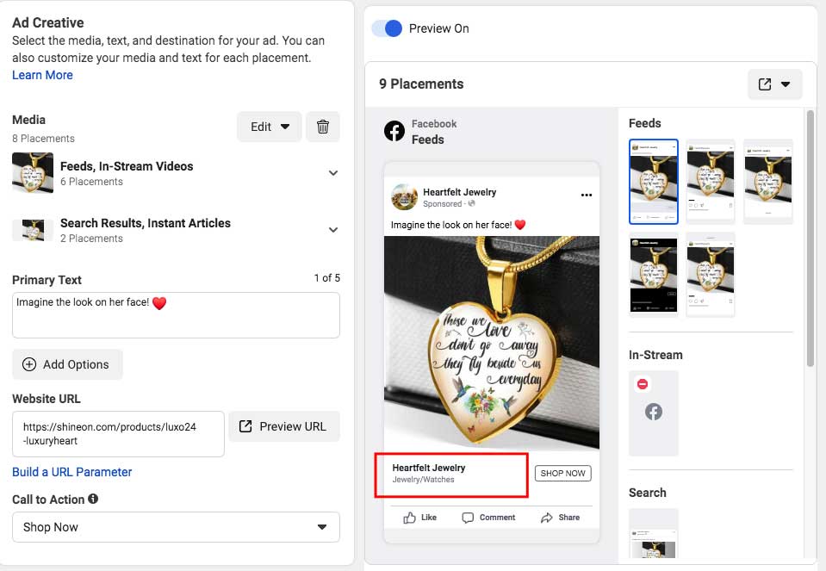The height and width of the screenshot is (571, 826).
Task: Follow the Learn More link
Action: click(x=43, y=75)
